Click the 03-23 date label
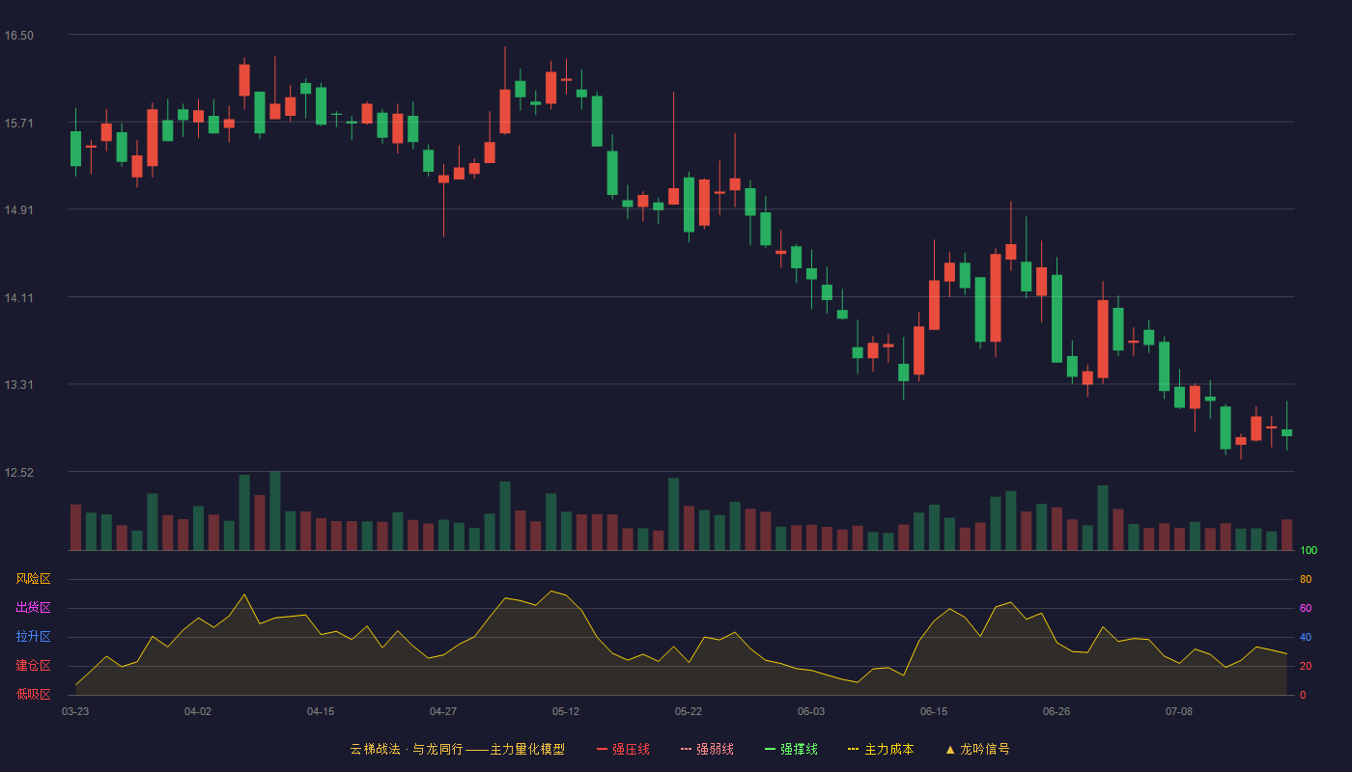 [x=75, y=711]
